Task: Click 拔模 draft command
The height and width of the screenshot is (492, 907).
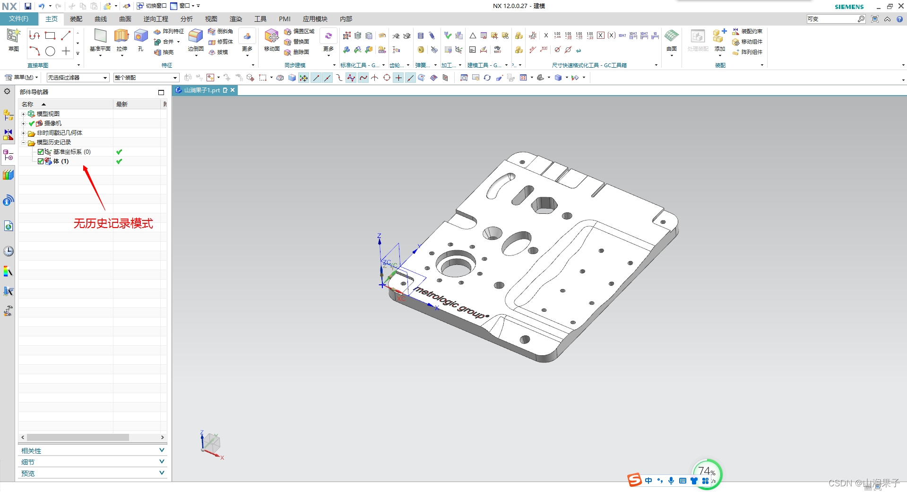Action: click(x=218, y=52)
